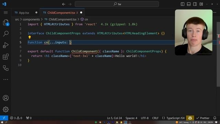Open Windows taskbar search
220x124 pixels.
(x=6, y=122)
